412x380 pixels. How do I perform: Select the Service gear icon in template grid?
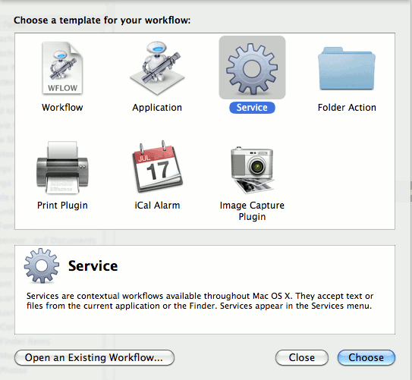(252, 68)
